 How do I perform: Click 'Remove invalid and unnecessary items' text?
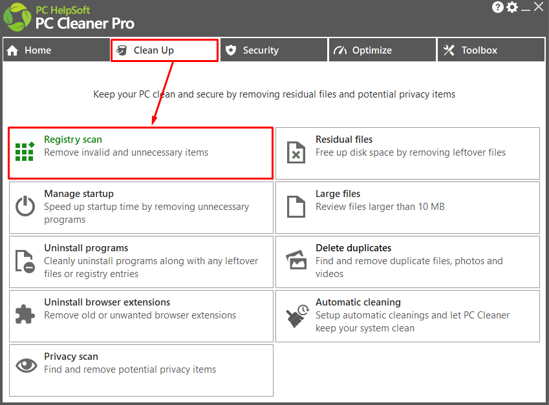(126, 152)
